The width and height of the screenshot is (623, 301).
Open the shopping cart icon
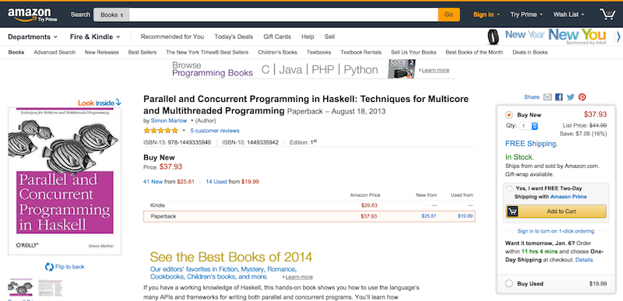(607, 14)
